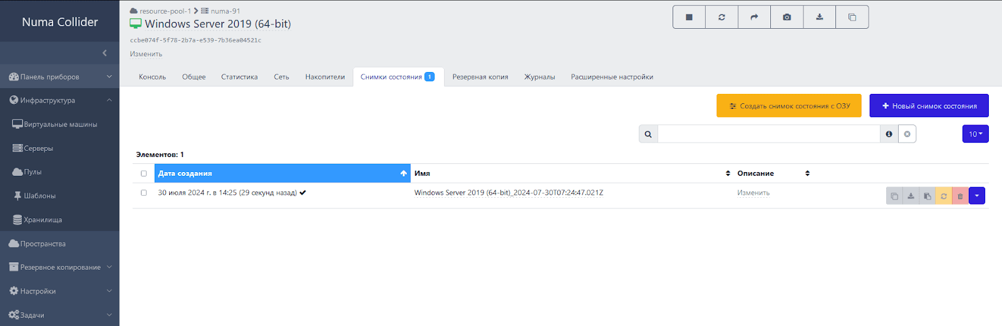This screenshot has width=1002, height=326.
Task: Click into the snapshot search input field
Action: 768,134
